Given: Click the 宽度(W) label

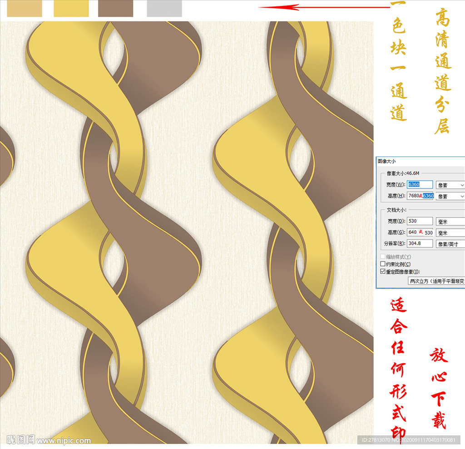Looking at the screenshot, I should 396,184.
